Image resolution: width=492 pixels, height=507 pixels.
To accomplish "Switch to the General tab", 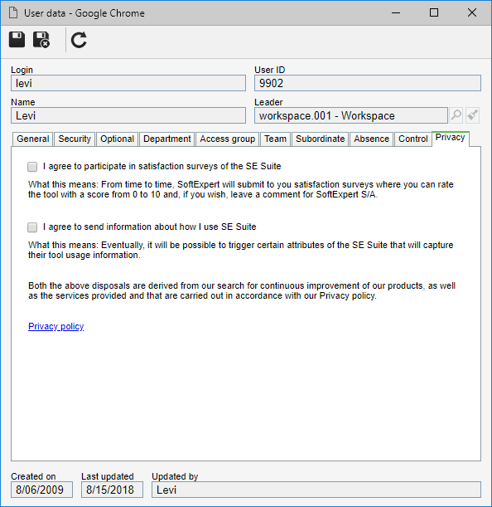I will pos(32,139).
